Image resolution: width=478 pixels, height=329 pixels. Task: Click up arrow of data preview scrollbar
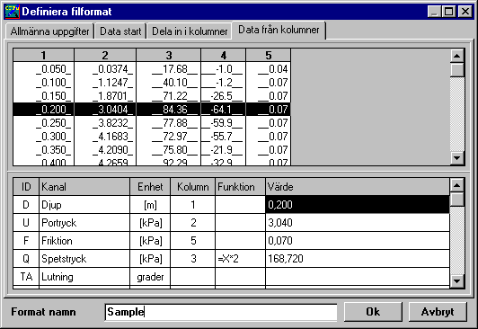tap(456, 56)
